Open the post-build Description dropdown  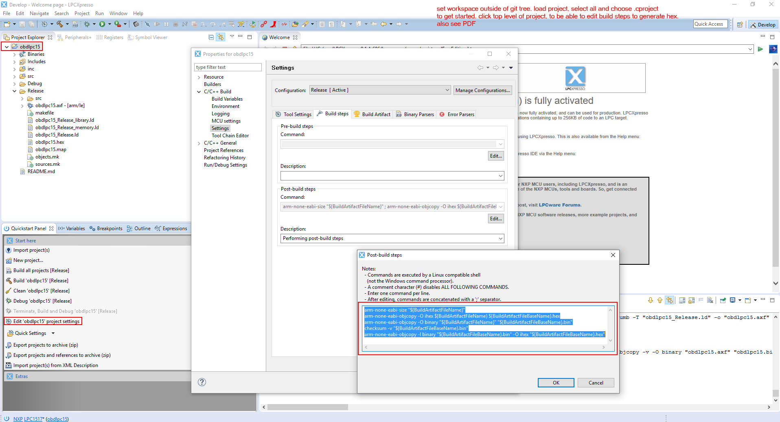pyautogui.click(x=500, y=238)
